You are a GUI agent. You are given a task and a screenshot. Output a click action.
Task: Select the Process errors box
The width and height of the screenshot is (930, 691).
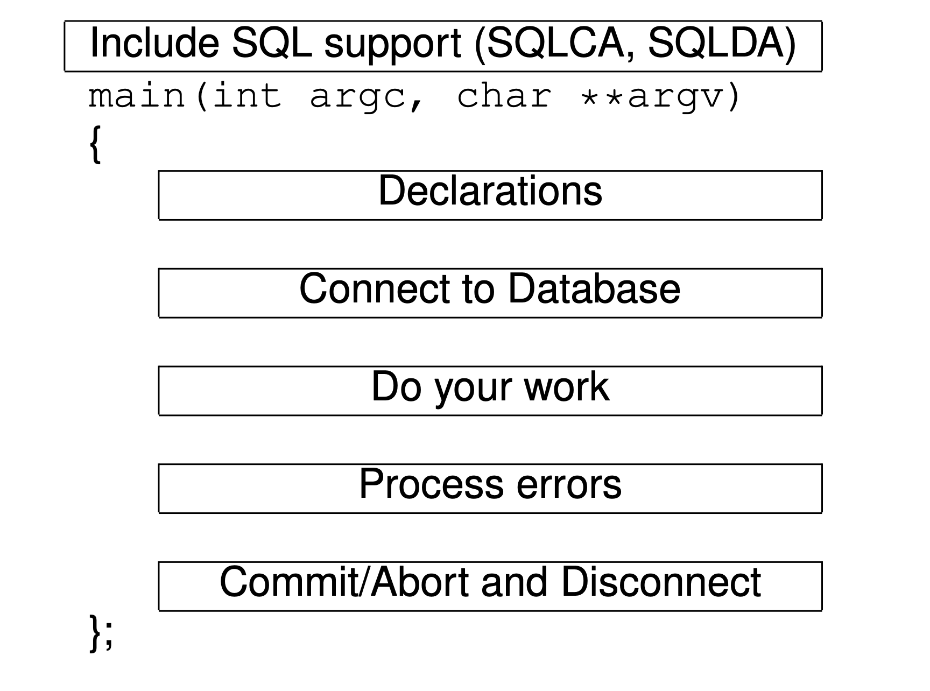coord(490,488)
